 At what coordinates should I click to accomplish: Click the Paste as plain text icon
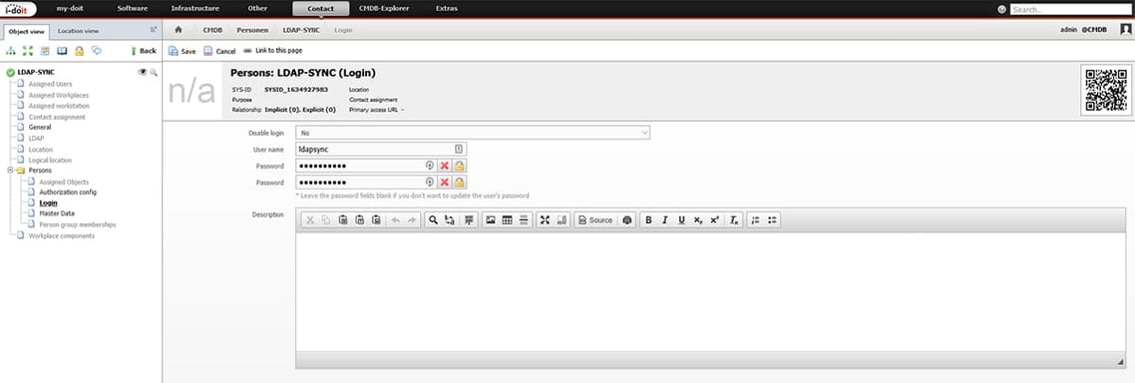360,220
